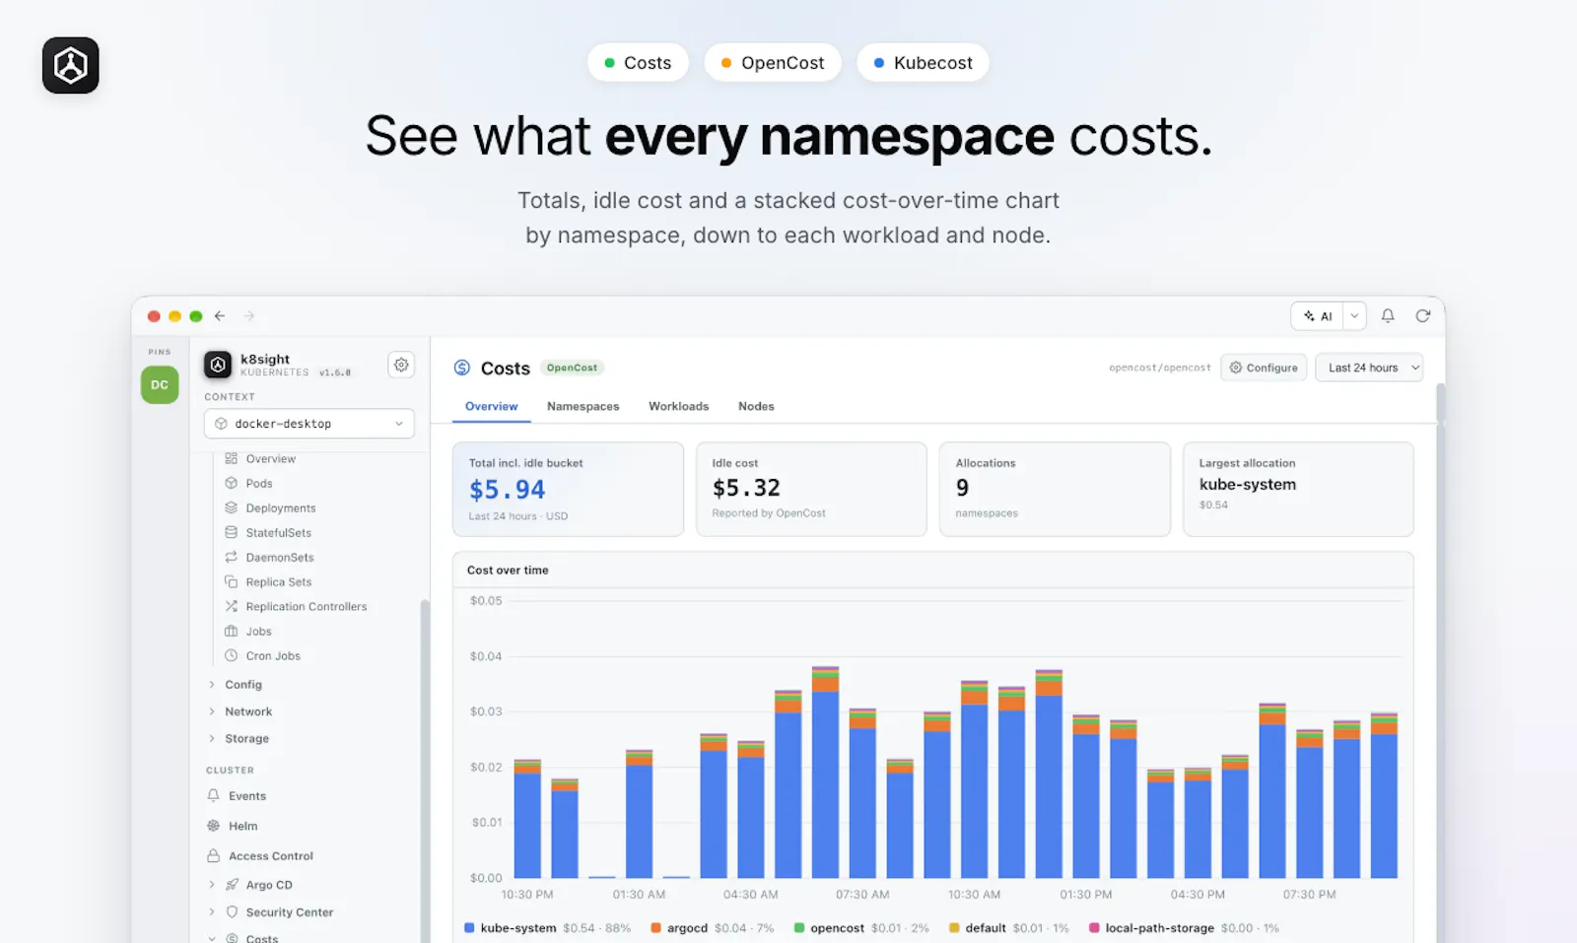Open the docker-desktop context dropdown
The height and width of the screenshot is (943, 1577).
[x=309, y=424]
